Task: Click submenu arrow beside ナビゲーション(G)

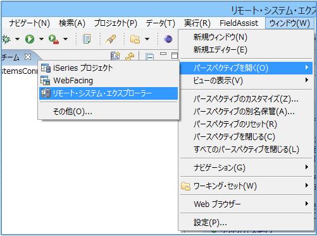Action: click(x=307, y=167)
